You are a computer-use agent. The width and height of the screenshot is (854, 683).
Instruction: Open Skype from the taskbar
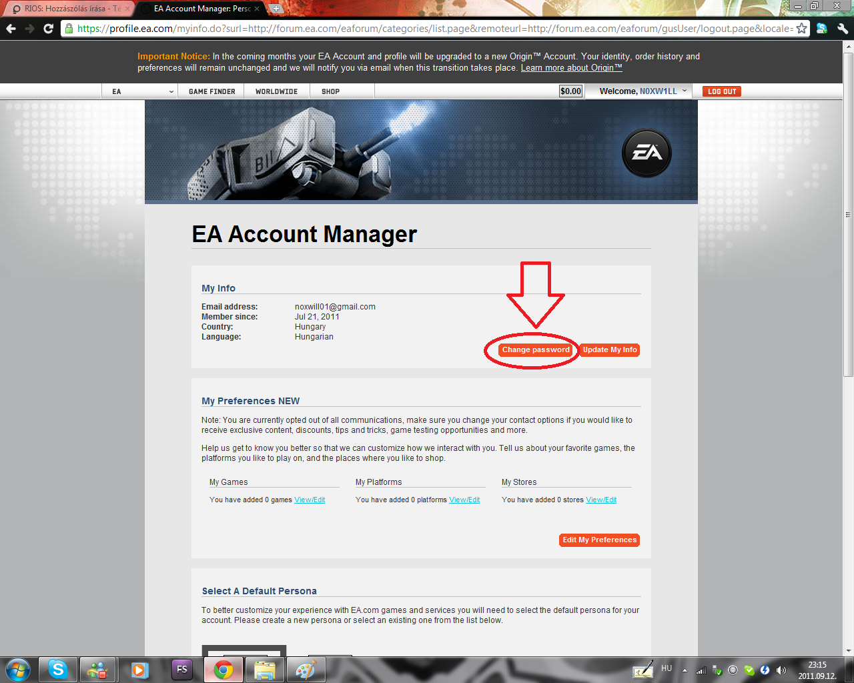coord(57,669)
